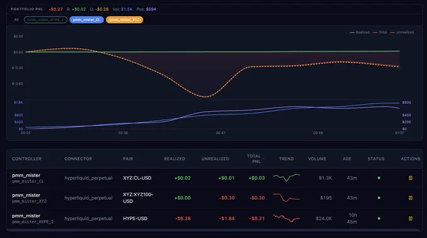Open the XYZ:CL-USD trend sparkline

pyautogui.click(x=286, y=178)
